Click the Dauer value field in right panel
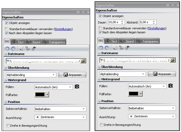This screenshot has height=132, width=181. (x=113, y=22)
